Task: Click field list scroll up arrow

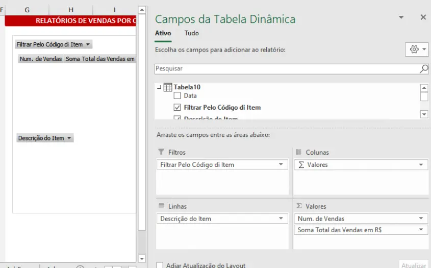Action: point(424,88)
